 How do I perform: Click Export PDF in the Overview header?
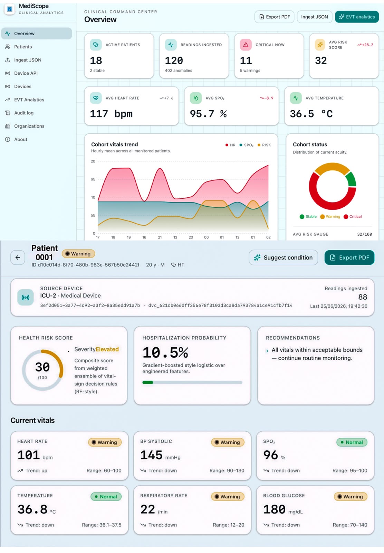click(x=275, y=17)
